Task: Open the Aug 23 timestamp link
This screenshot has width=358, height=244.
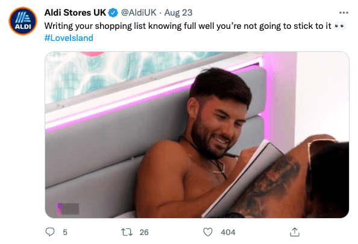Action: tap(178, 13)
